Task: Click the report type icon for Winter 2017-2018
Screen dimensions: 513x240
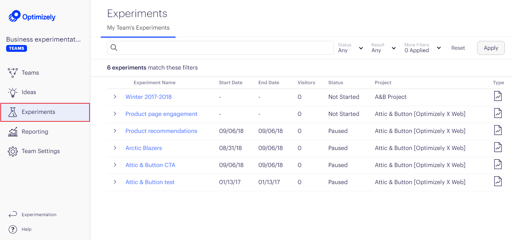Action: pyautogui.click(x=498, y=96)
